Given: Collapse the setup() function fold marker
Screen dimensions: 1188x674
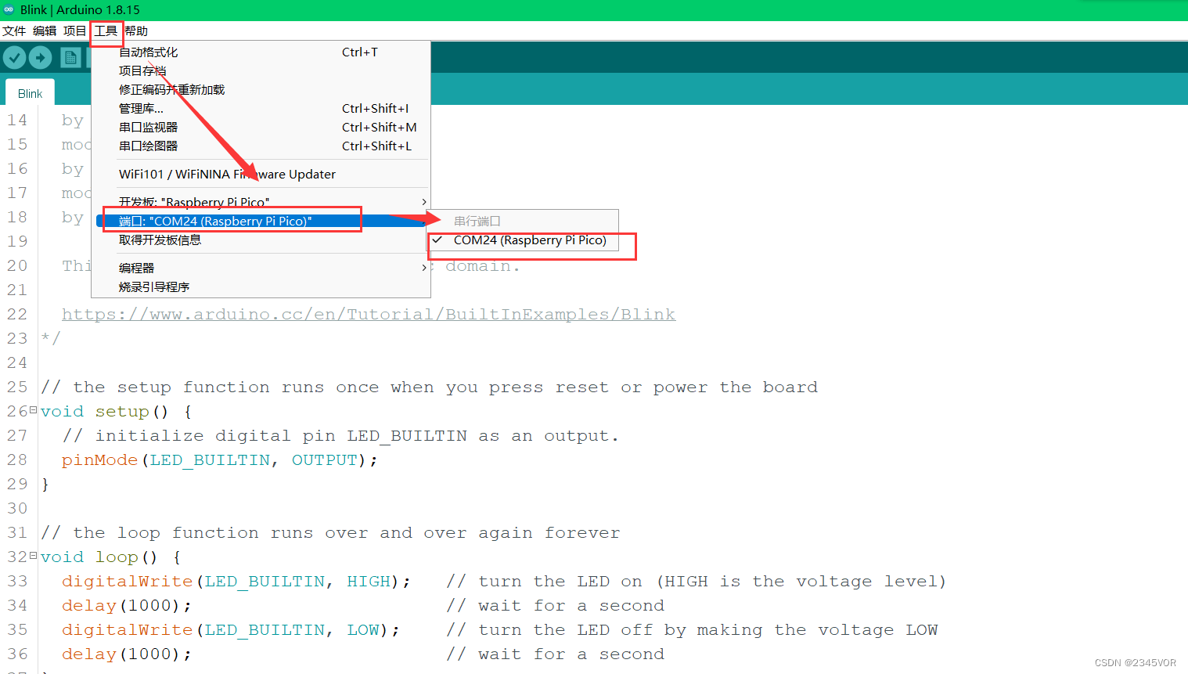Looking at the screenshot, I should point(33,409).
